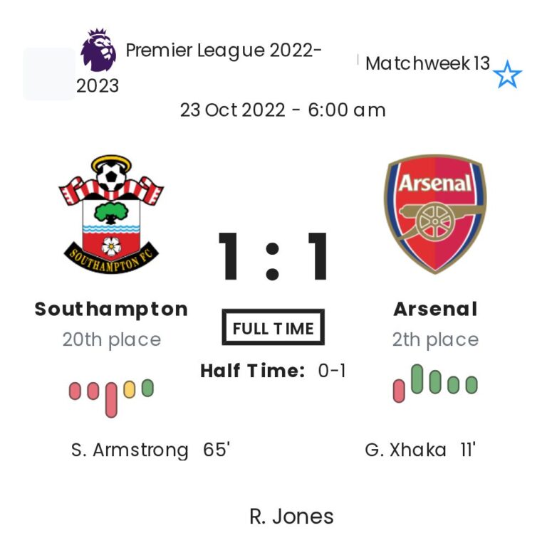Viewport: 547px width, 560px height.
Task: Open the Southampton team name link
Action: pos(111,309)
